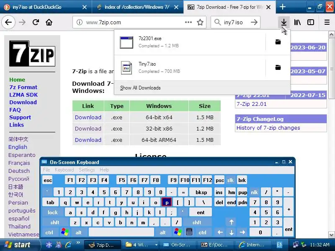The image size is (335, 251).
Task: Click the search box containing iny7 iso
Action: pyautogui.click(x=235, y=22)
